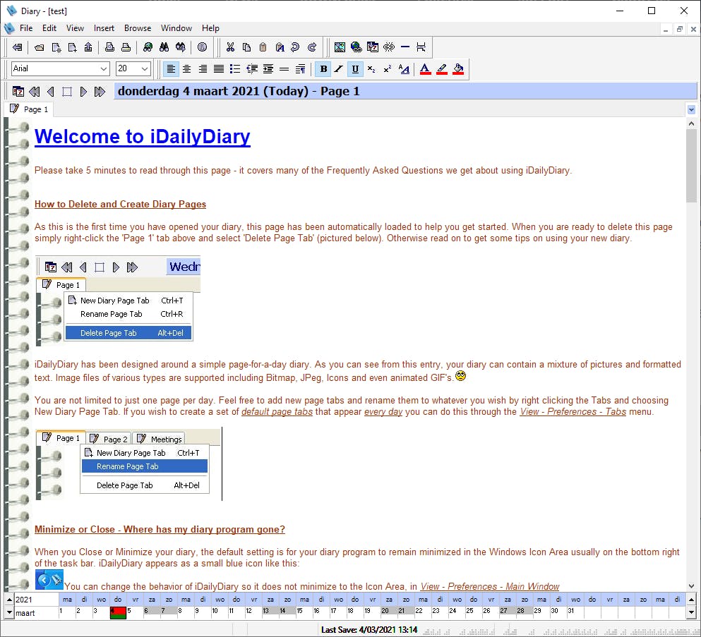The image size is (701, 637).
Task: Jump back with double-left arrow
Action: point(35,92)
